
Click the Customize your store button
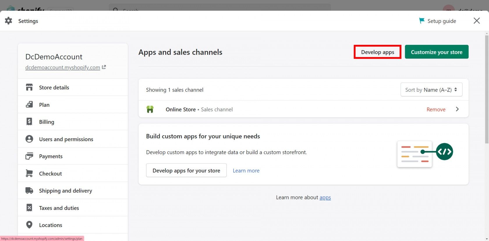point(436,52)
